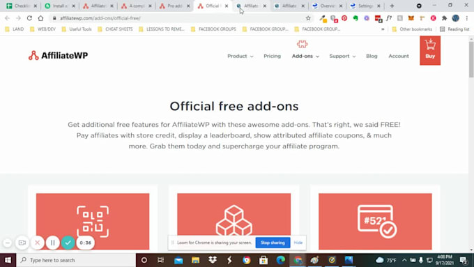Finish the Loom recording with checkmark
The image size is (474, 267).
68,243
